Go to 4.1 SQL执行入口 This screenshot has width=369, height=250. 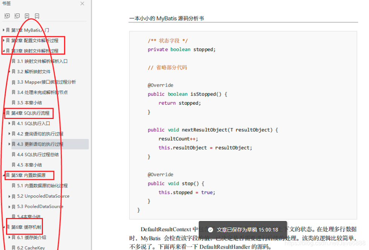[x=34, y=123]
